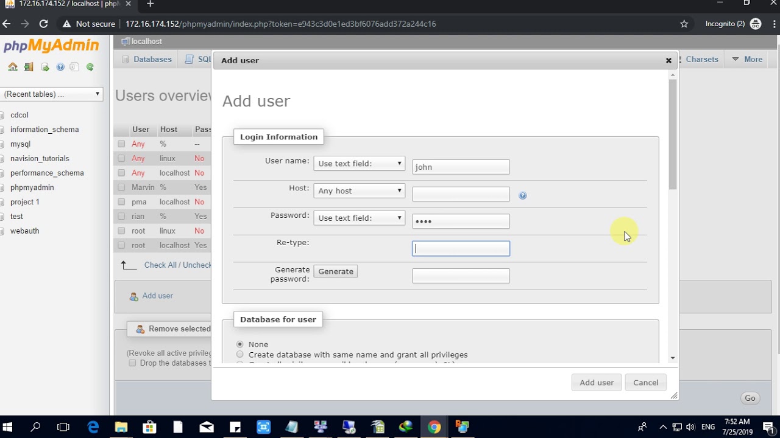Open the SQL tab
Image resolution: width=780 pixels, height=438 pixels.
[198, 59]
